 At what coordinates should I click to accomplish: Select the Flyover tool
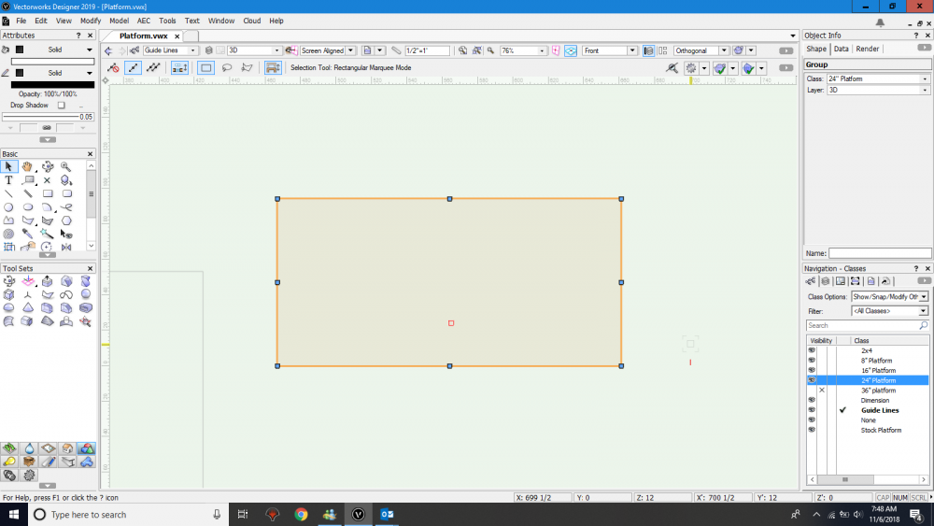(x=47, y=166)
